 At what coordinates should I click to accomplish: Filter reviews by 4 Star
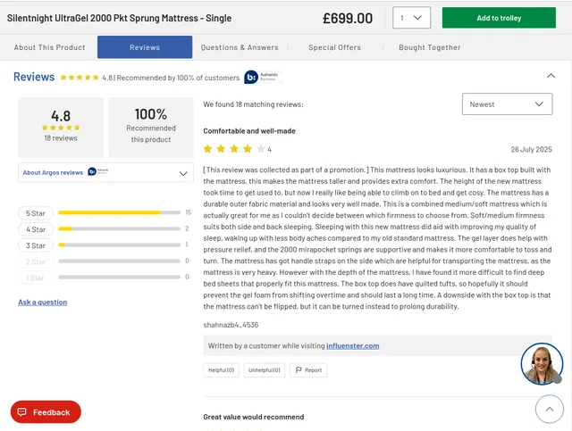point(36,229)
